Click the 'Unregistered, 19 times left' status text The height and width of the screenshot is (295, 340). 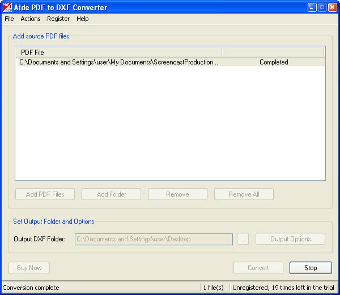click(283, 288)
